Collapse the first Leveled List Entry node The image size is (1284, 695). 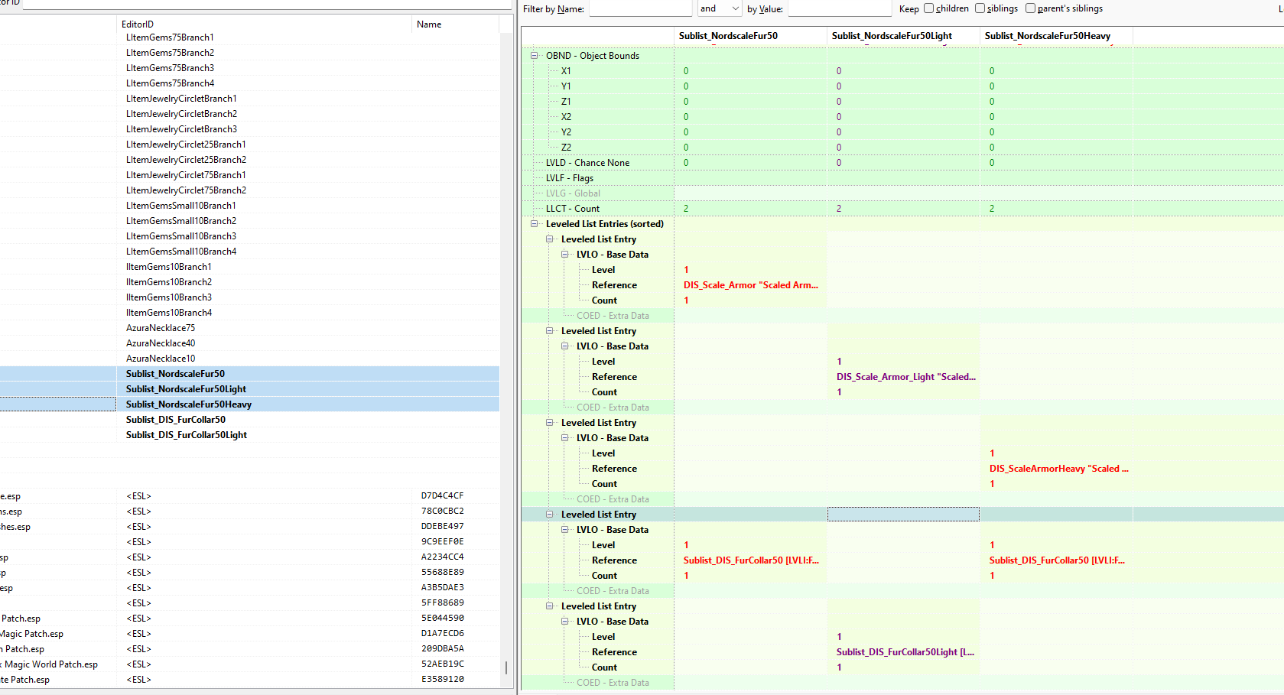pyautogui.click(x=549, y=239)
